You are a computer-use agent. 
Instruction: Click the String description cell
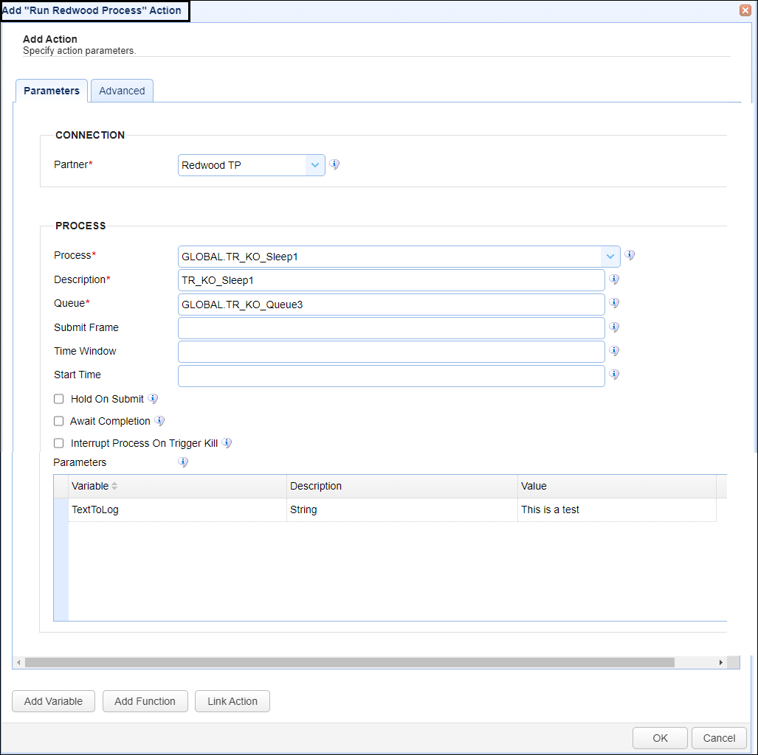pos(402,509)
